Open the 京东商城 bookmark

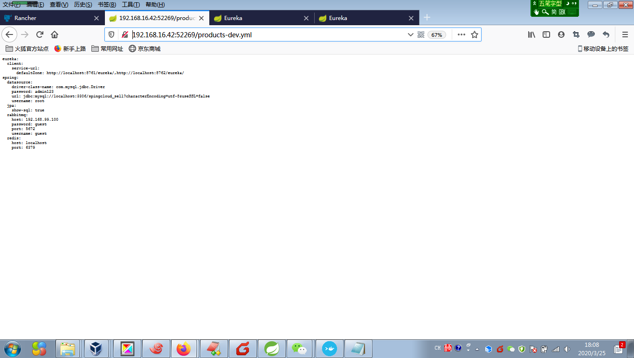[x=145, y=48]
